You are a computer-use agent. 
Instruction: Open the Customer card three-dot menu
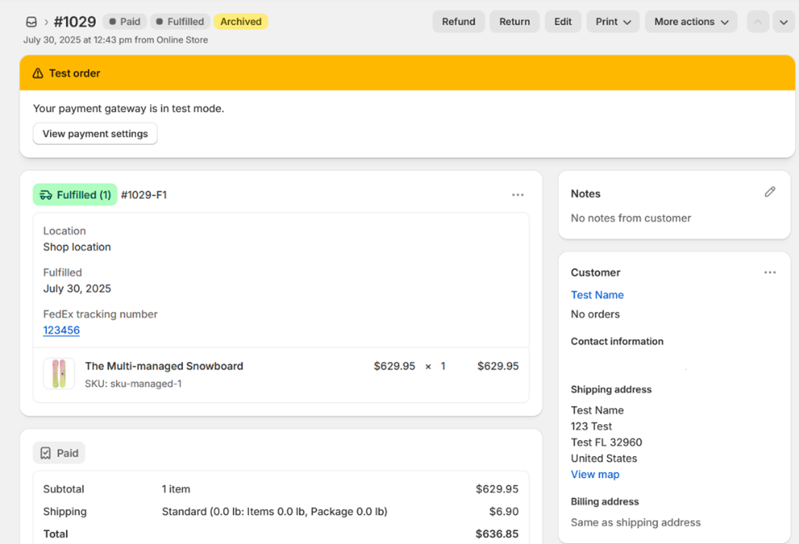click(x=769, y=272)
